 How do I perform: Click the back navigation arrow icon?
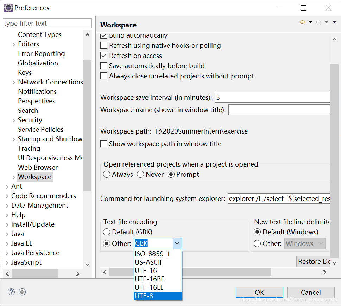click(x=303, y=22)
